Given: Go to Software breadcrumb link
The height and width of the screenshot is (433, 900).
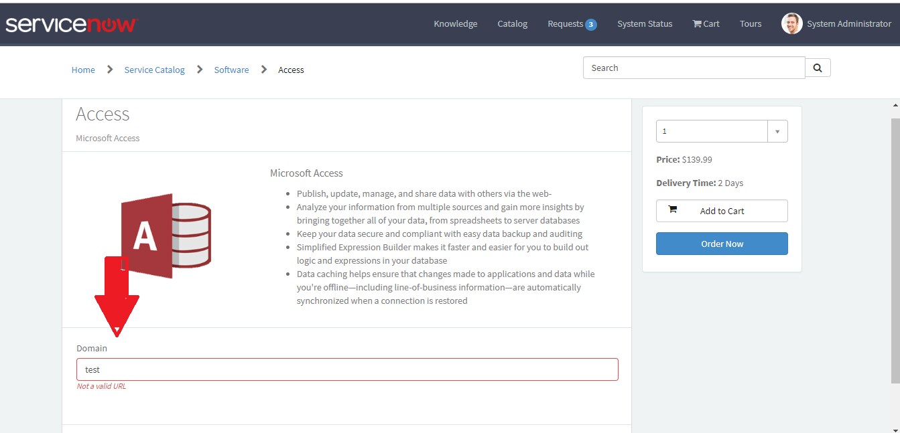Looking at the screenshot, I should tap(231, 70).
